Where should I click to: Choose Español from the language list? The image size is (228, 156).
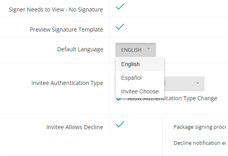point(131,78)
